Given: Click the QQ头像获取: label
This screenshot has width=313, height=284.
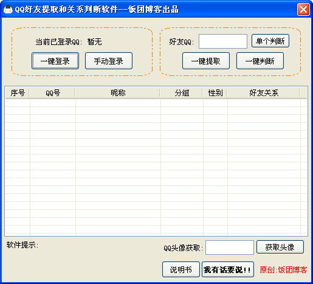Looking at the screenshot, I should point(183,248).
